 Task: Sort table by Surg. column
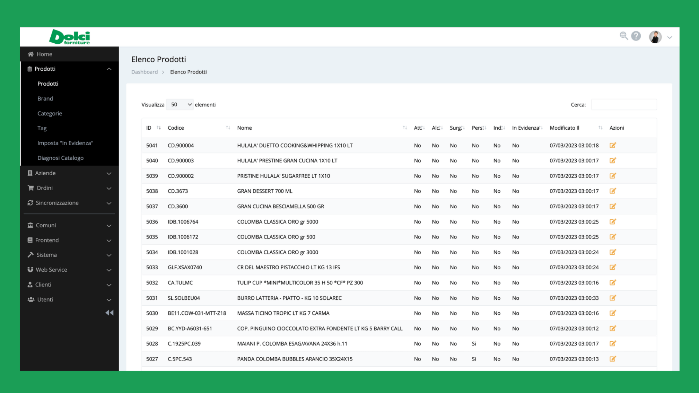pos(457,128)
